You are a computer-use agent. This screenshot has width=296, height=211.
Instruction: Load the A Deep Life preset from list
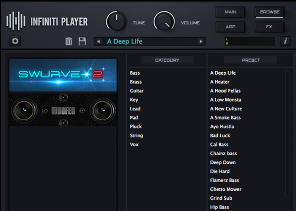coord(223,73)
